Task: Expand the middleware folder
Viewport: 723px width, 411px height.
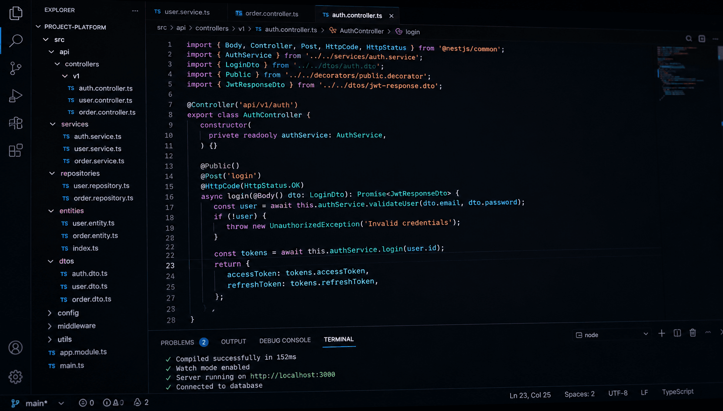Action: 50,326
